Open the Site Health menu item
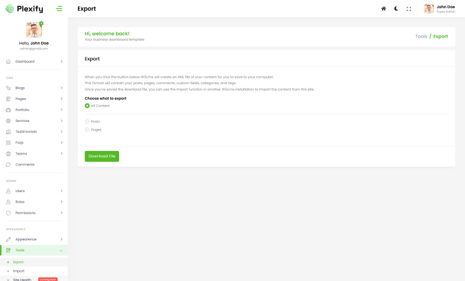 click(x=22, y=279)
